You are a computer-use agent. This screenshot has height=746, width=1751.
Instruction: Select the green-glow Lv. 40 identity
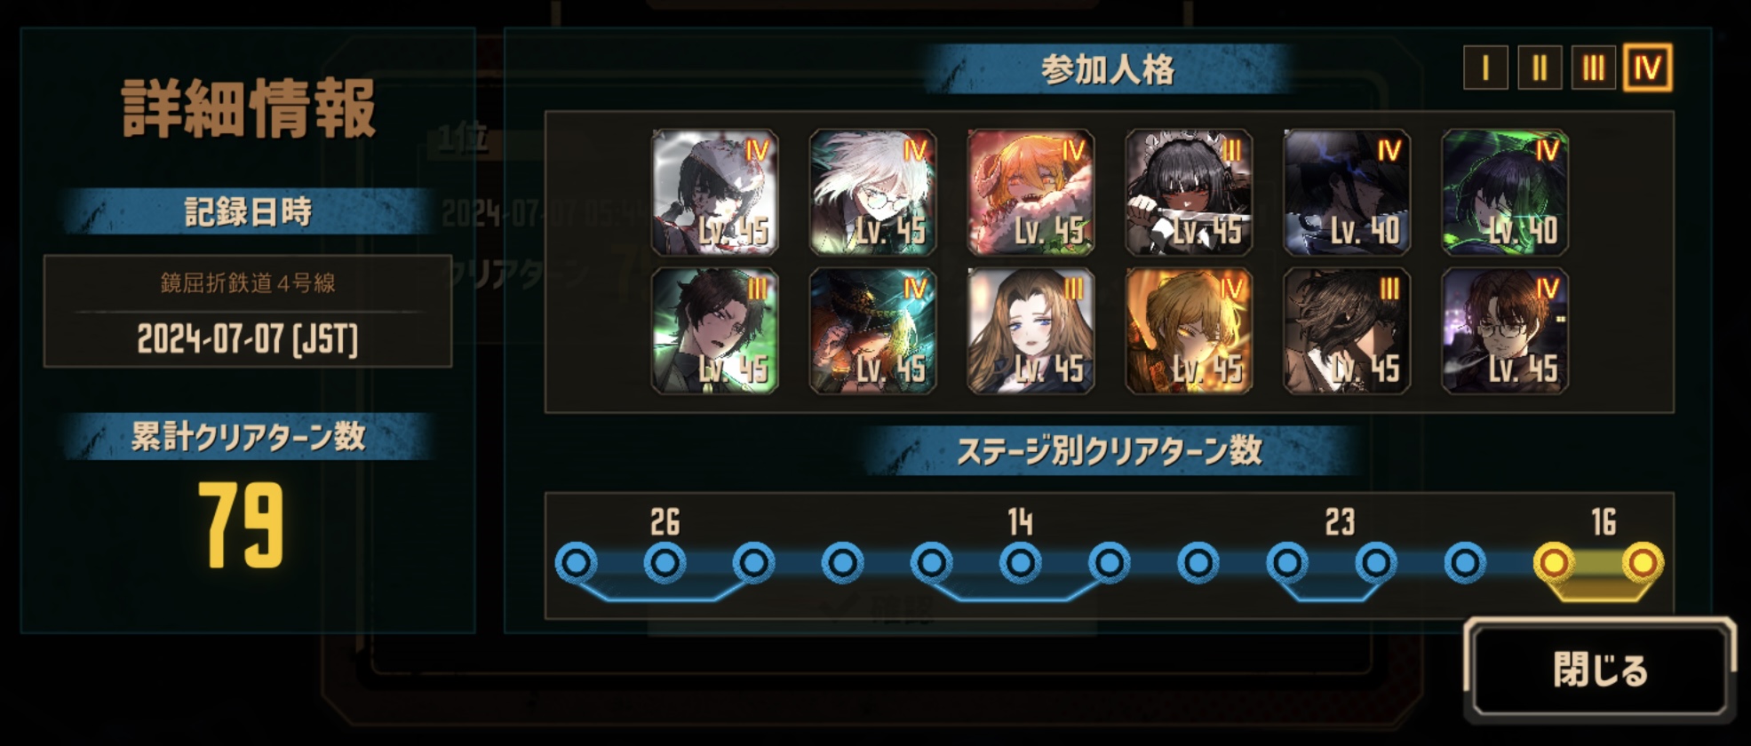tap(1505, 193)
